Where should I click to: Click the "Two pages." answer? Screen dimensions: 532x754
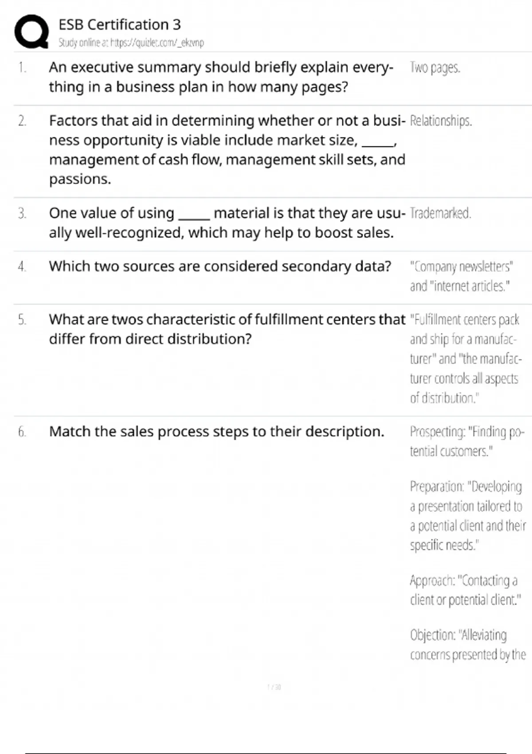pyautogui.click(x=435, y=68)
